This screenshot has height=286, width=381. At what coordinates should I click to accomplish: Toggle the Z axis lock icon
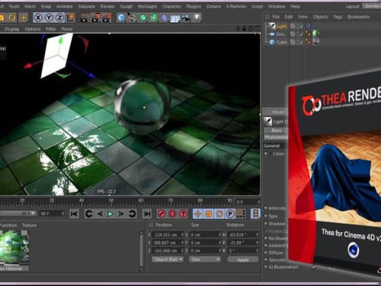[60, 18]
